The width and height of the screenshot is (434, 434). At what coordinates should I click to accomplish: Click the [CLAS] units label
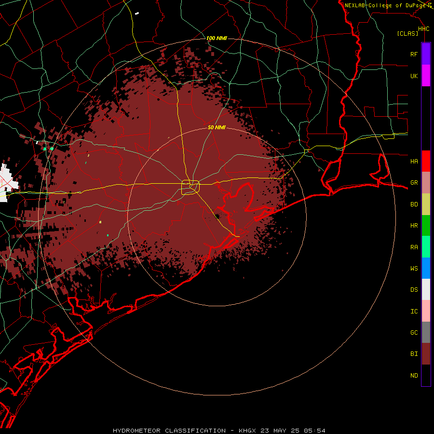tap(407, 33)
